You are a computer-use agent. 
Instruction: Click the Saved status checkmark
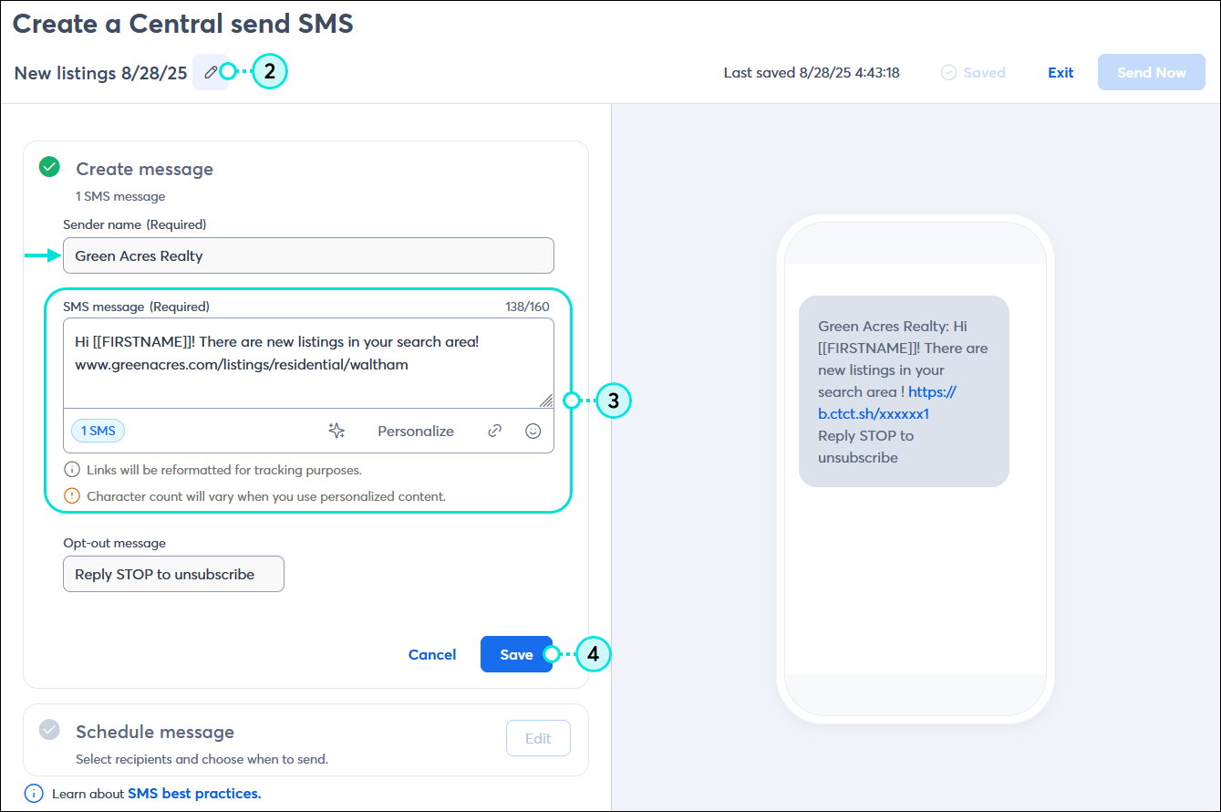948,71
